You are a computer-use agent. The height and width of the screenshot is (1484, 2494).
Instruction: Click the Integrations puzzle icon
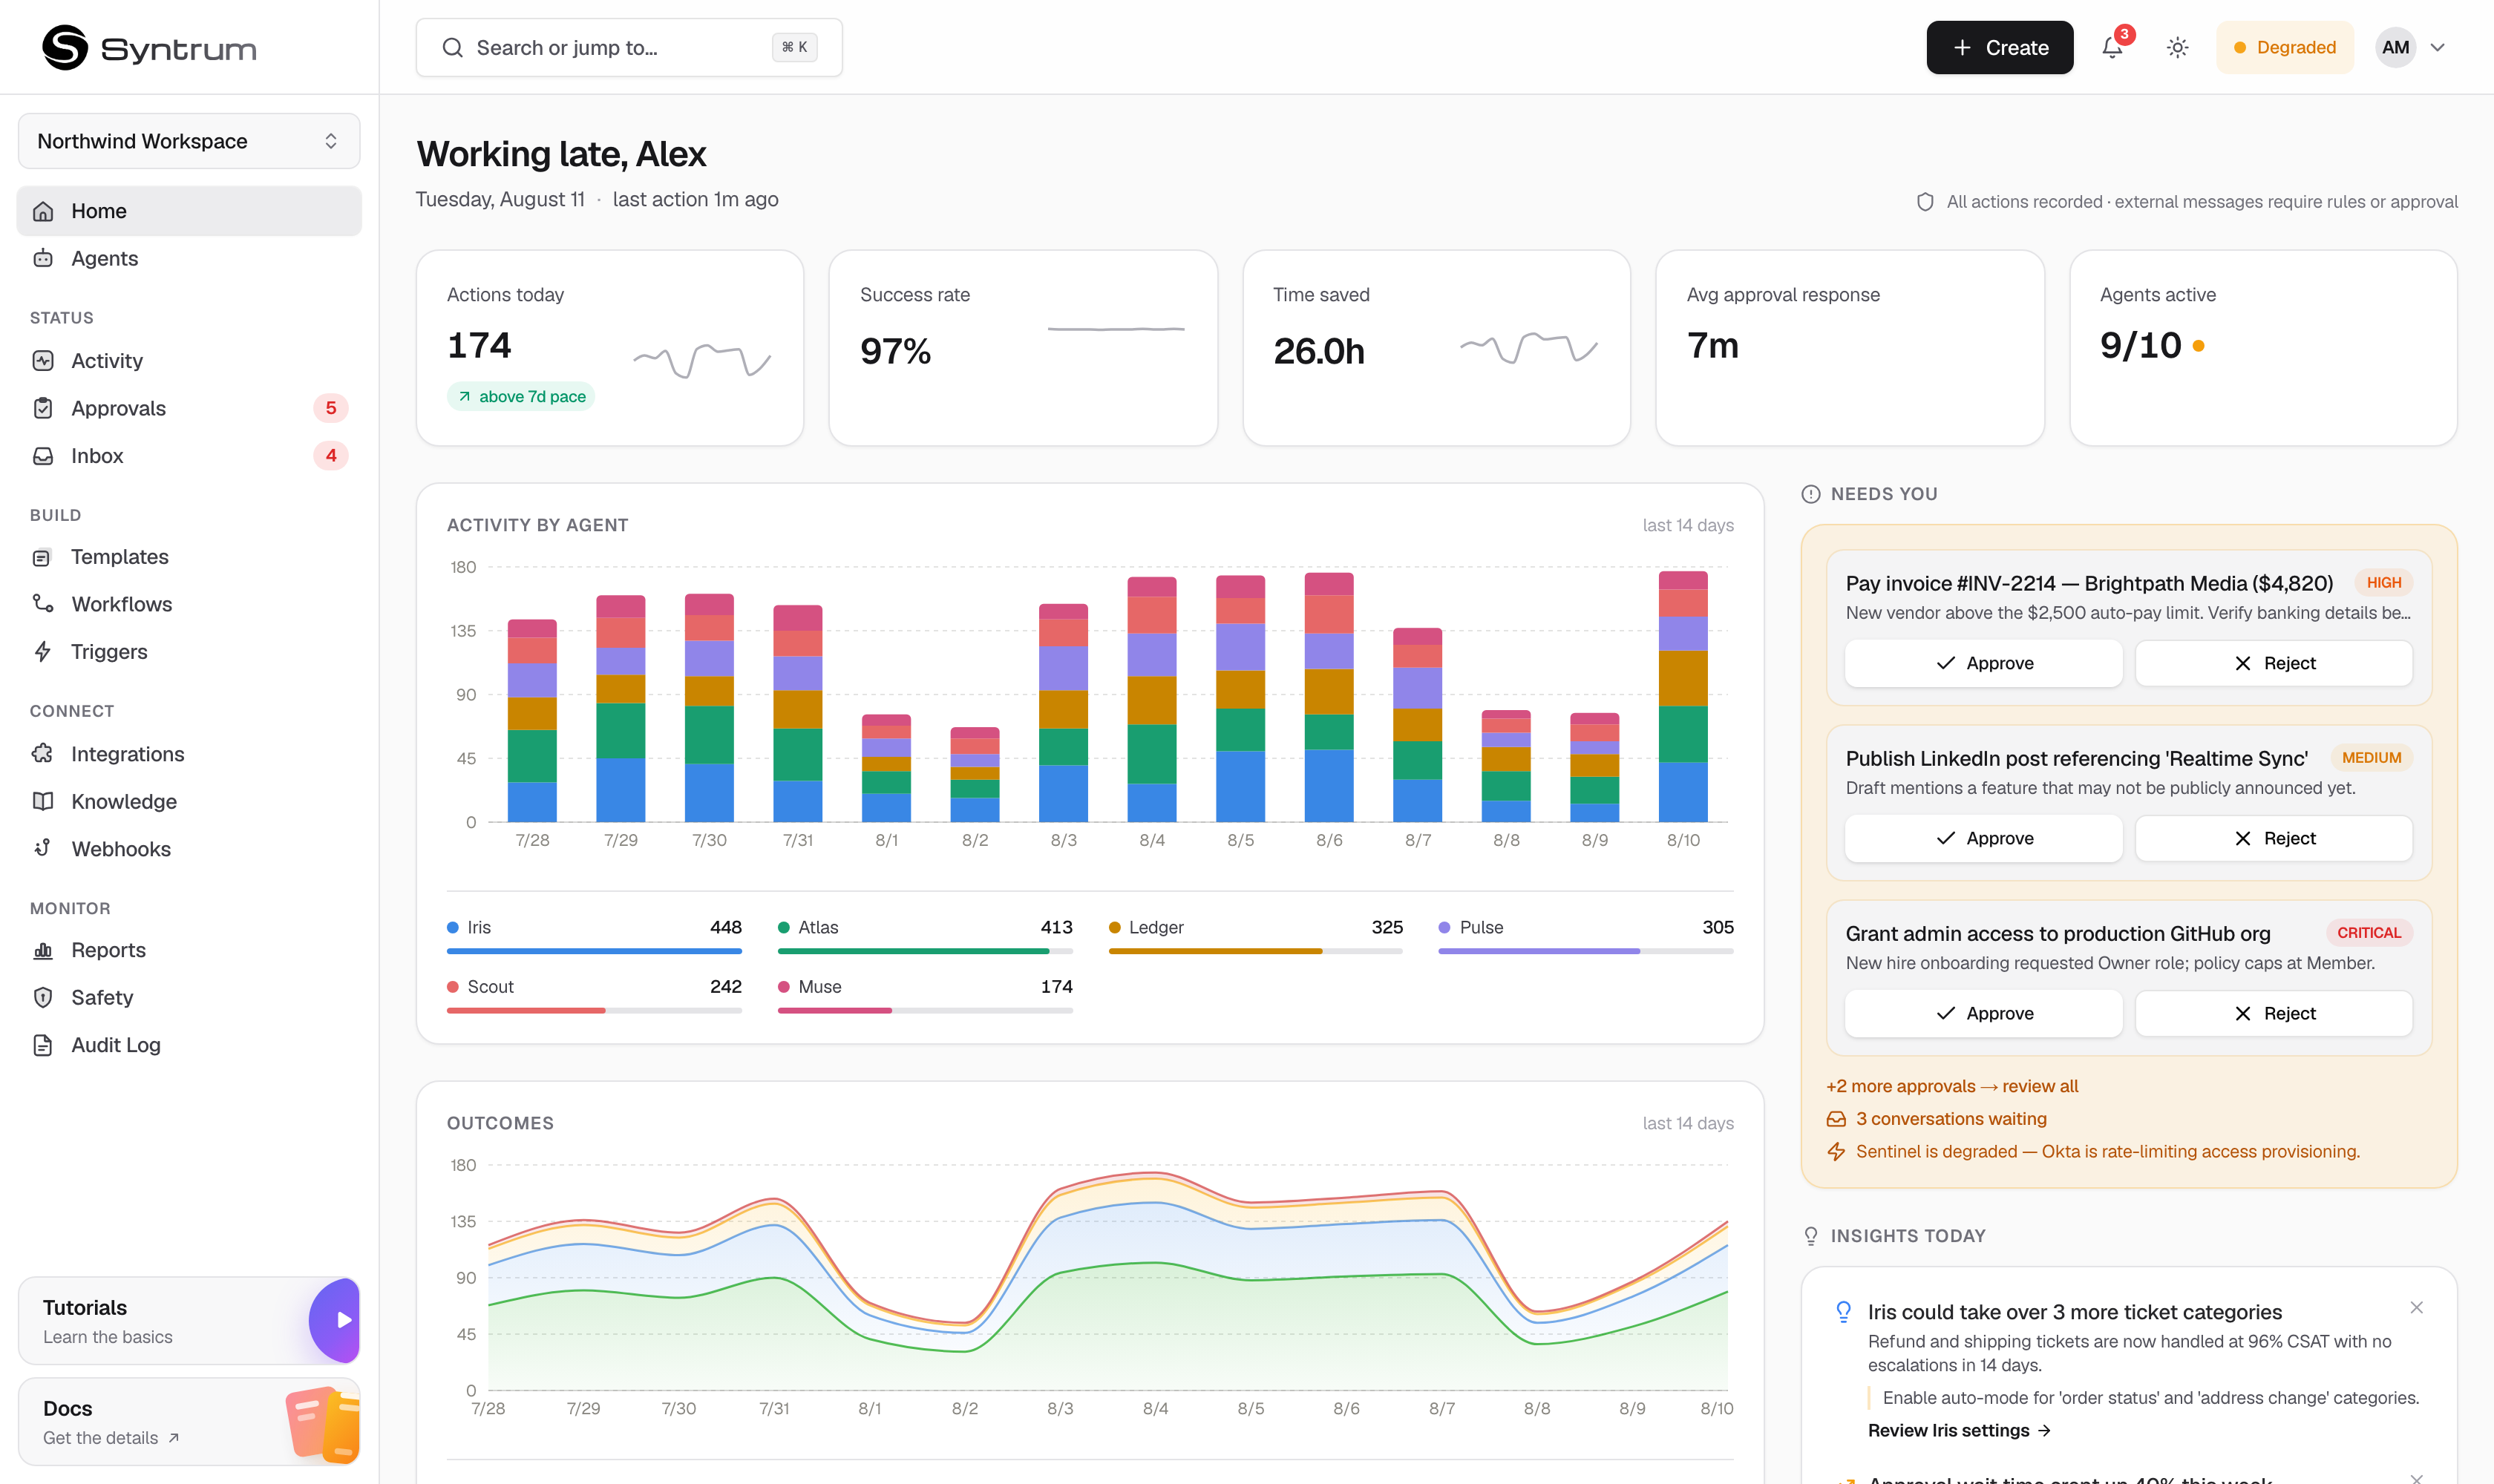pyautogui.click(x=43, y=754)
